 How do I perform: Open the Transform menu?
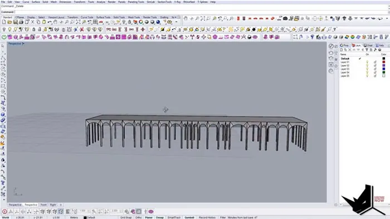coord(80,2)
